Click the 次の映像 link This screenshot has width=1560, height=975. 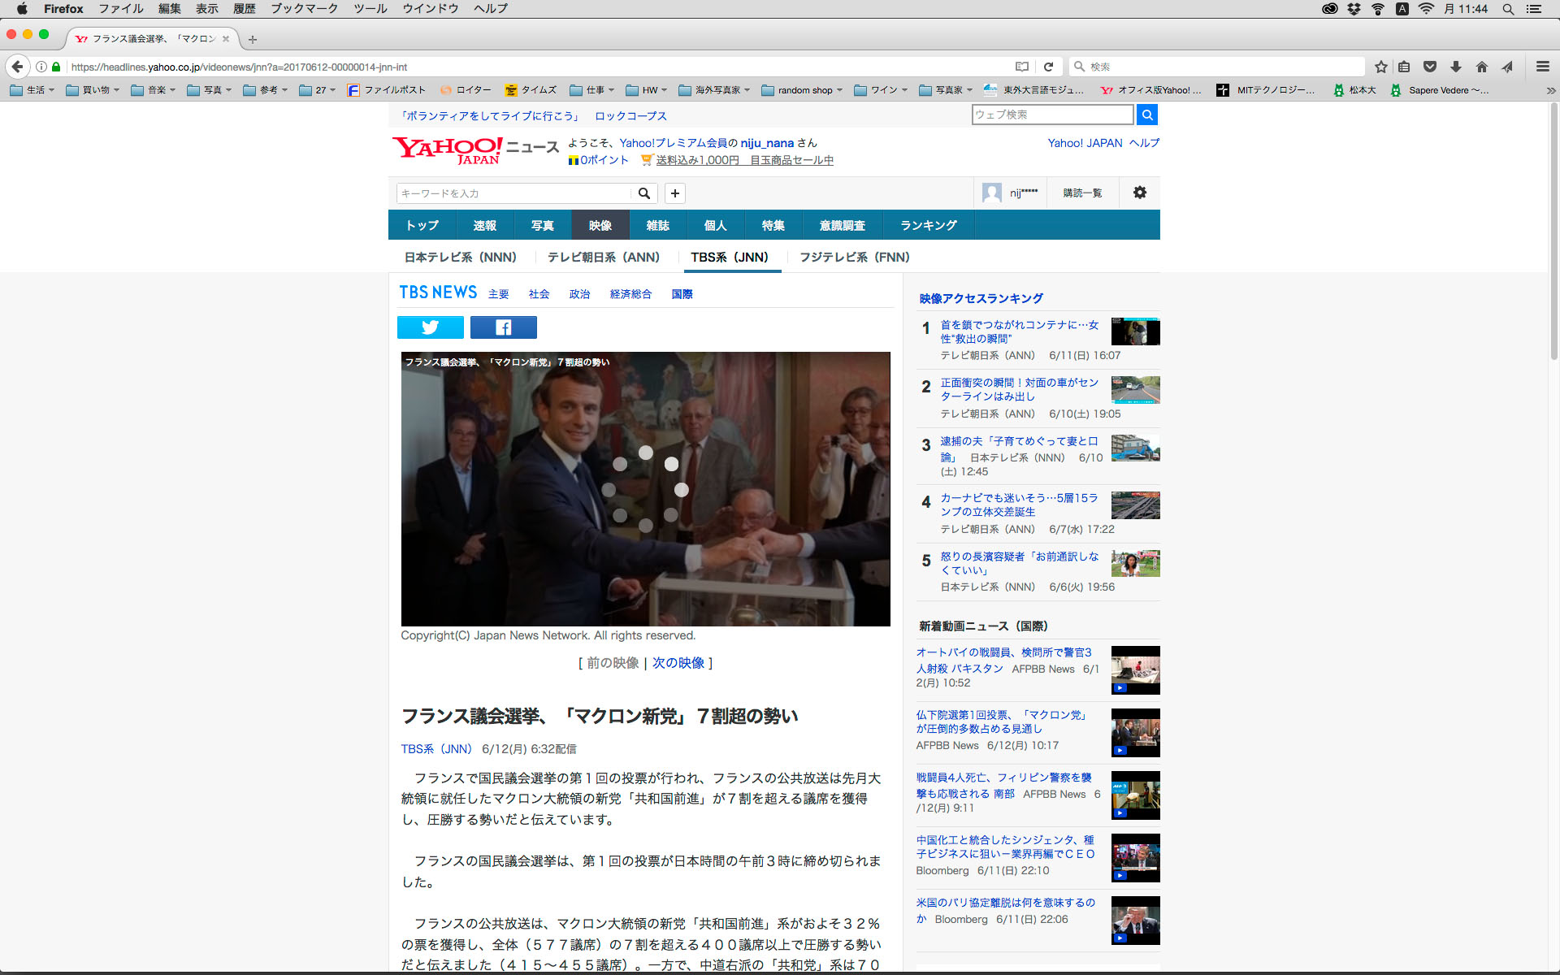[x=678, y=663]
